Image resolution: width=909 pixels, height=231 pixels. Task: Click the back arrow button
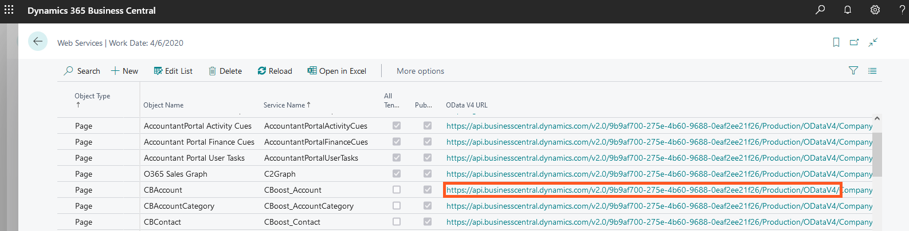point(38,42)
